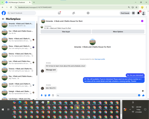Record a voice clip with microphone icon

(42, 95)
